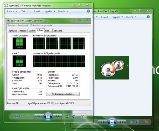Open the Zobrazit menu in Task Manager

pos(35,25)
